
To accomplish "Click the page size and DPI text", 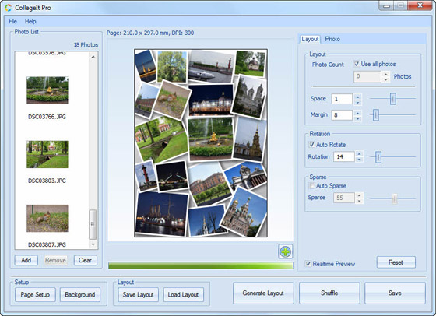I will [150, 33].
